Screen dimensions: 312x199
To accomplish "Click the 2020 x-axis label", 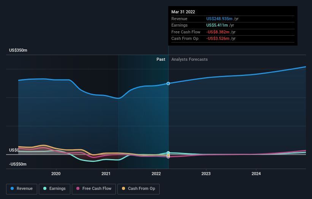I will (x=56, y=174).
